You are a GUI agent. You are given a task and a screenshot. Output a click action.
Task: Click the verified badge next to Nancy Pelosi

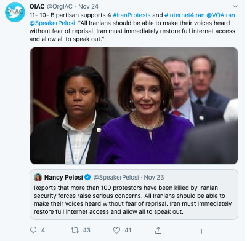(x=87, y=177)
